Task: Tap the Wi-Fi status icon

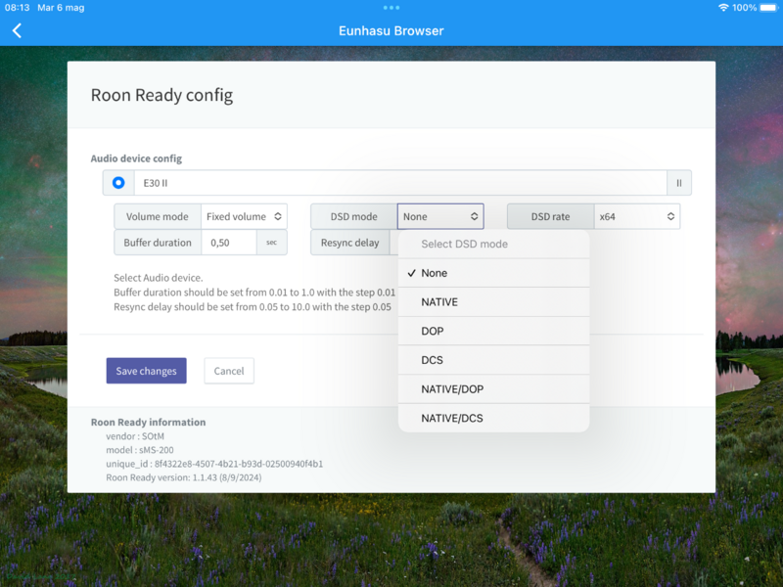Action: (x=723, y=8)
